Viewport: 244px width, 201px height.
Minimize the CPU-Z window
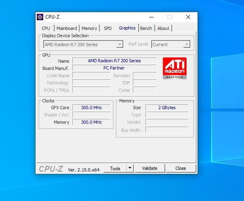pyautogui.click(x=151, y=17)
